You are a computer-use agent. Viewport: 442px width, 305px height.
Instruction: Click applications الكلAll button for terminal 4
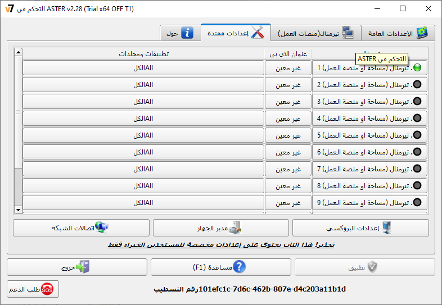143,119
